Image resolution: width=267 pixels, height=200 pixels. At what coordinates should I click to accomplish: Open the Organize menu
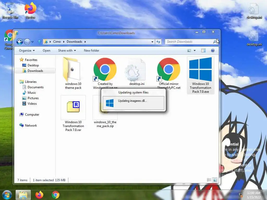click(27, 51)
